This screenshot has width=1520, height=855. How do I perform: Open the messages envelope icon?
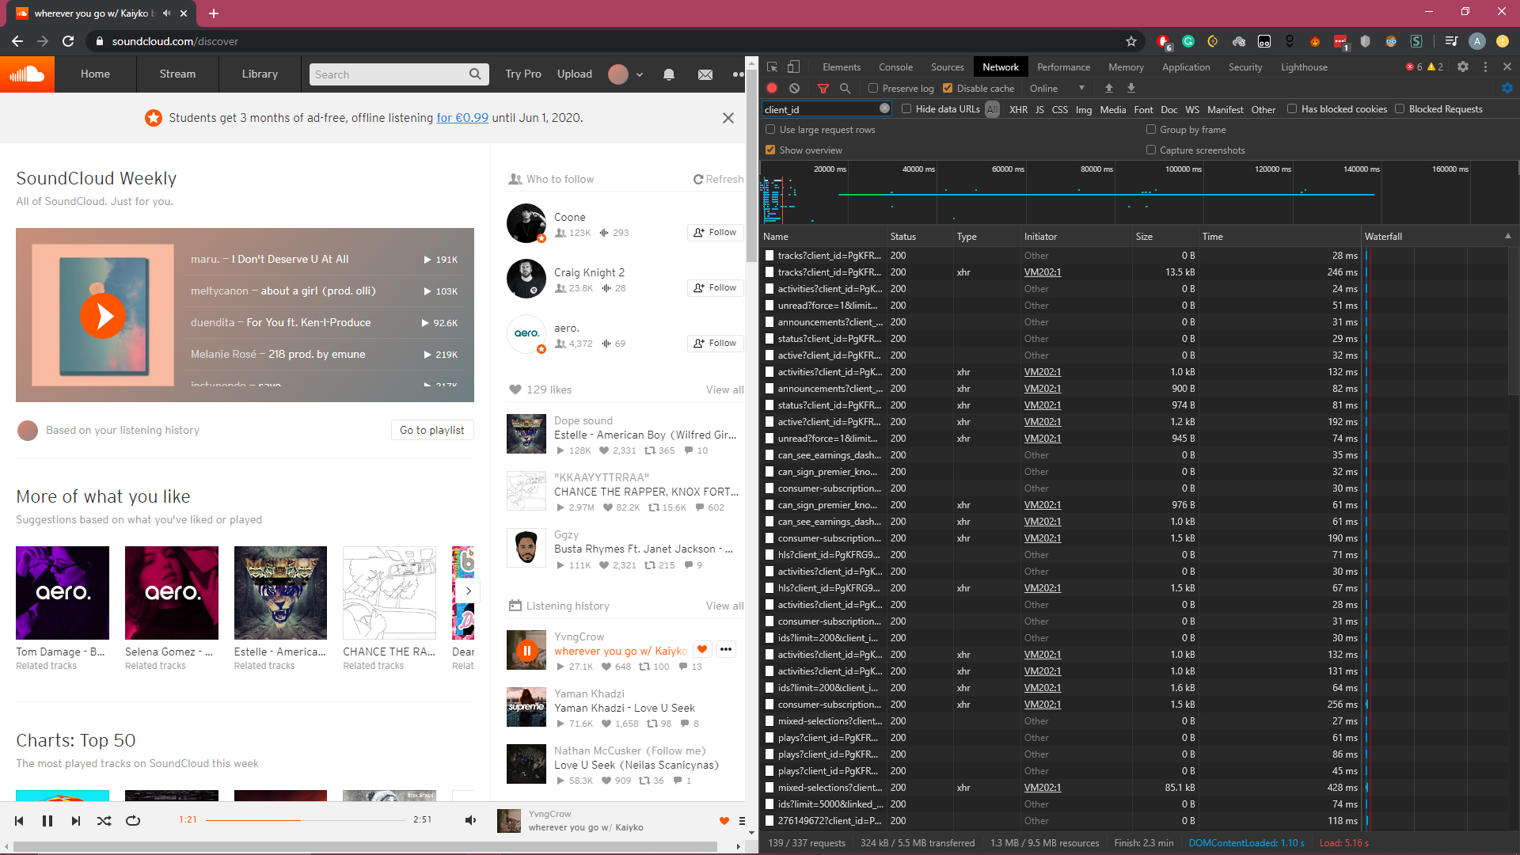[705, 74]
